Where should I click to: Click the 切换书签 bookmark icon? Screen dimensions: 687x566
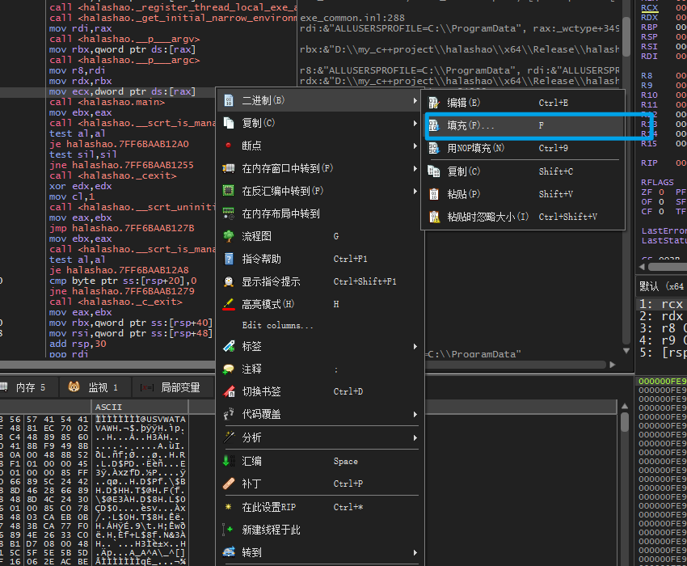coord(229,392)
